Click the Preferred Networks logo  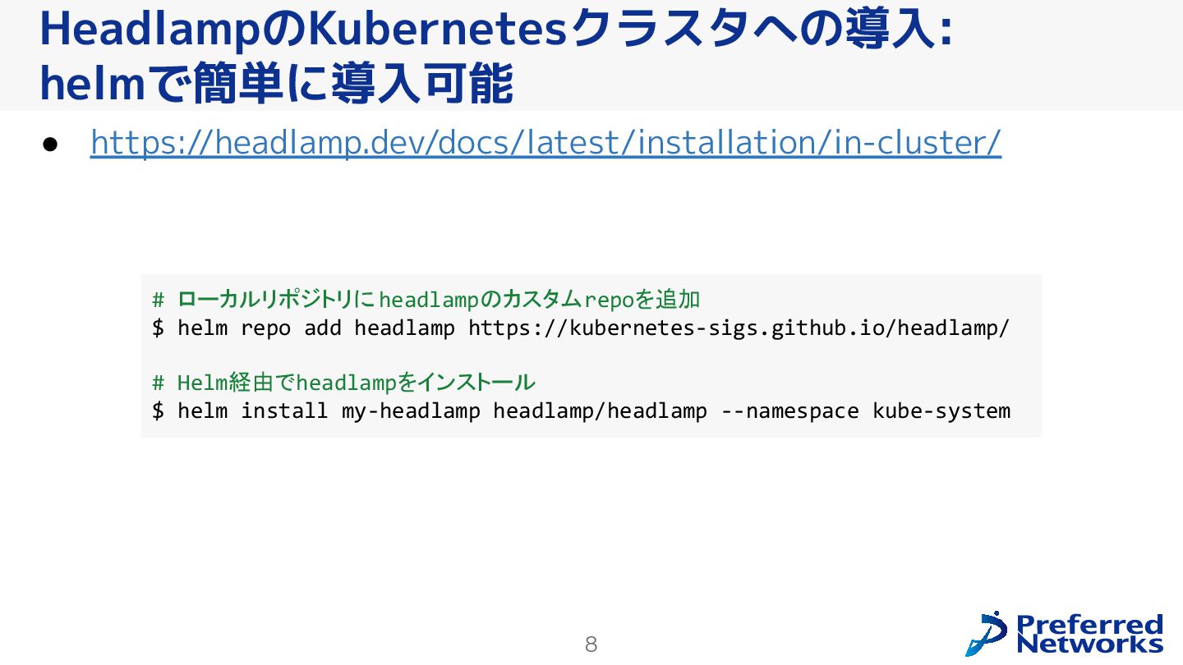1065,633
